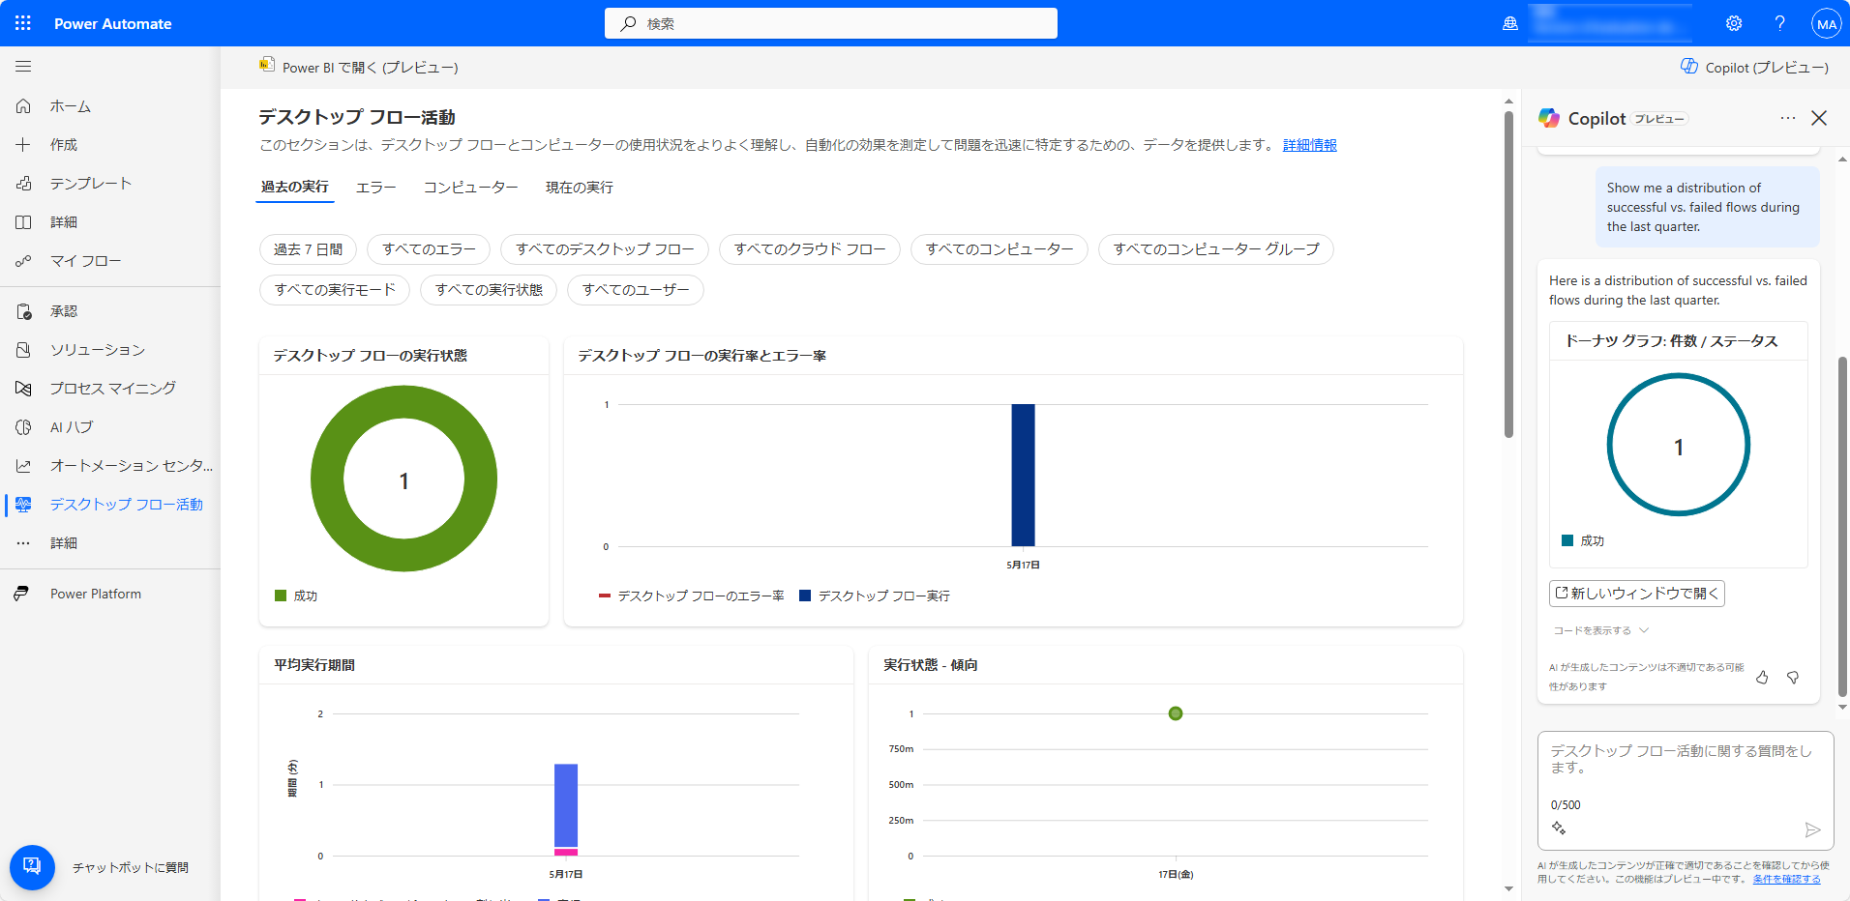Open the テンプレート icon in sidebar
1850x901 pixels.
(x=23, y=184)
